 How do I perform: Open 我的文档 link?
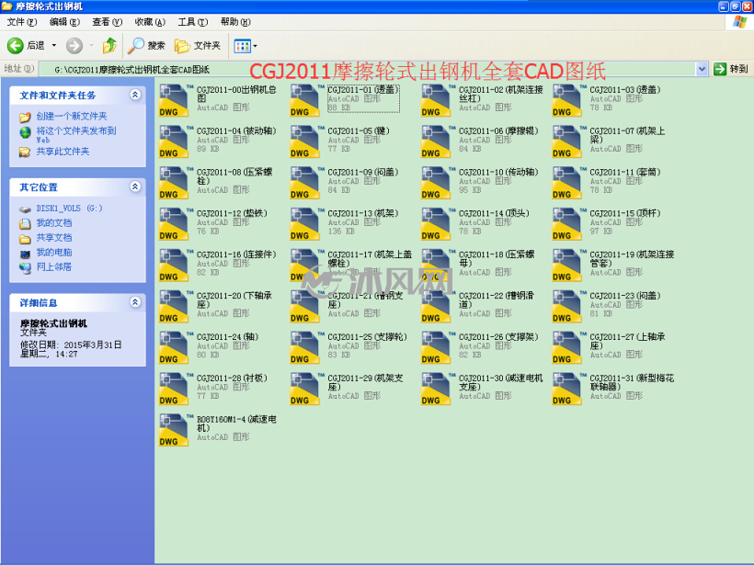[54, 223]
